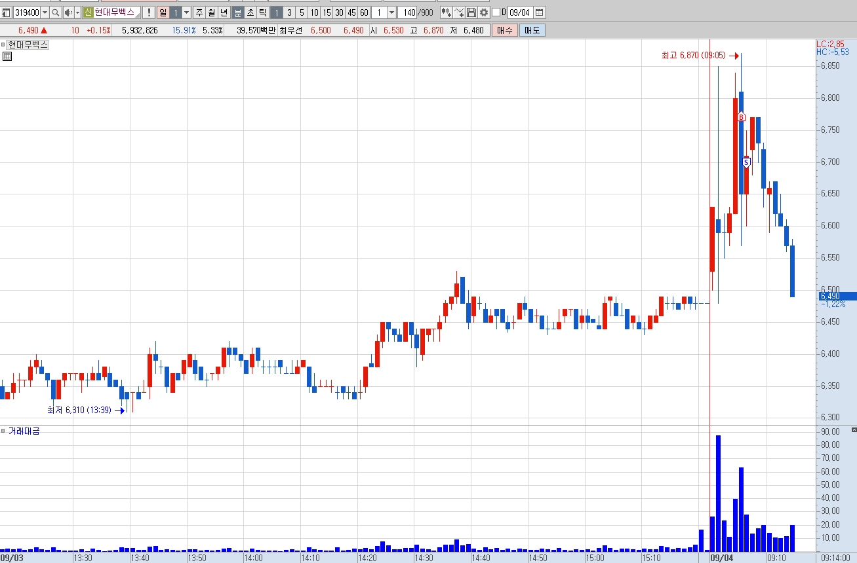Click the 09/04 date marker on time axis

click(x=721, y=558)
